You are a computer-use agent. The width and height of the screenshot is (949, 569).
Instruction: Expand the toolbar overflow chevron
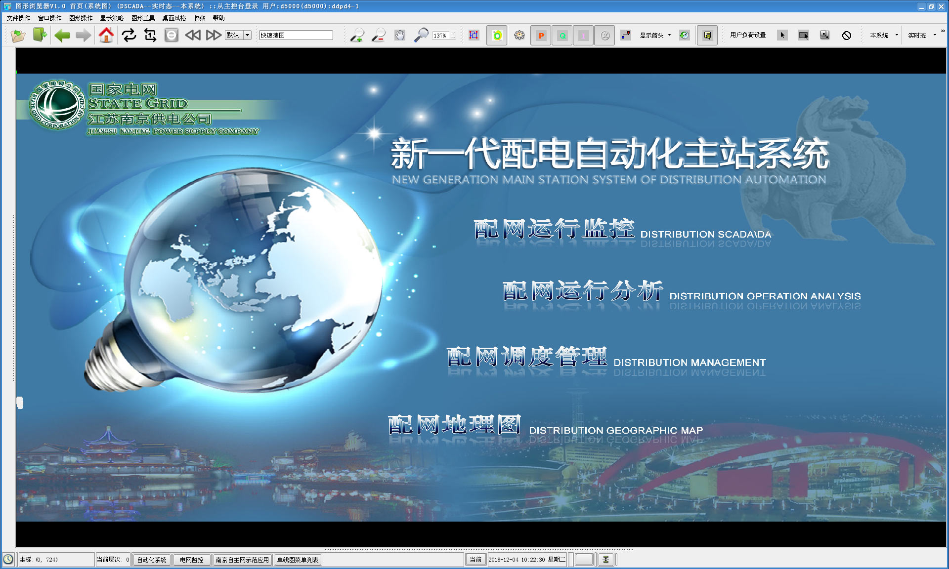coord(943,31)
